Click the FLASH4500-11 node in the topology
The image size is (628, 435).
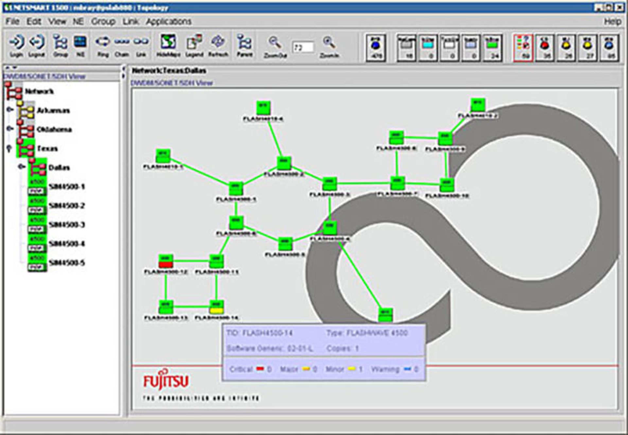point(216,261)
